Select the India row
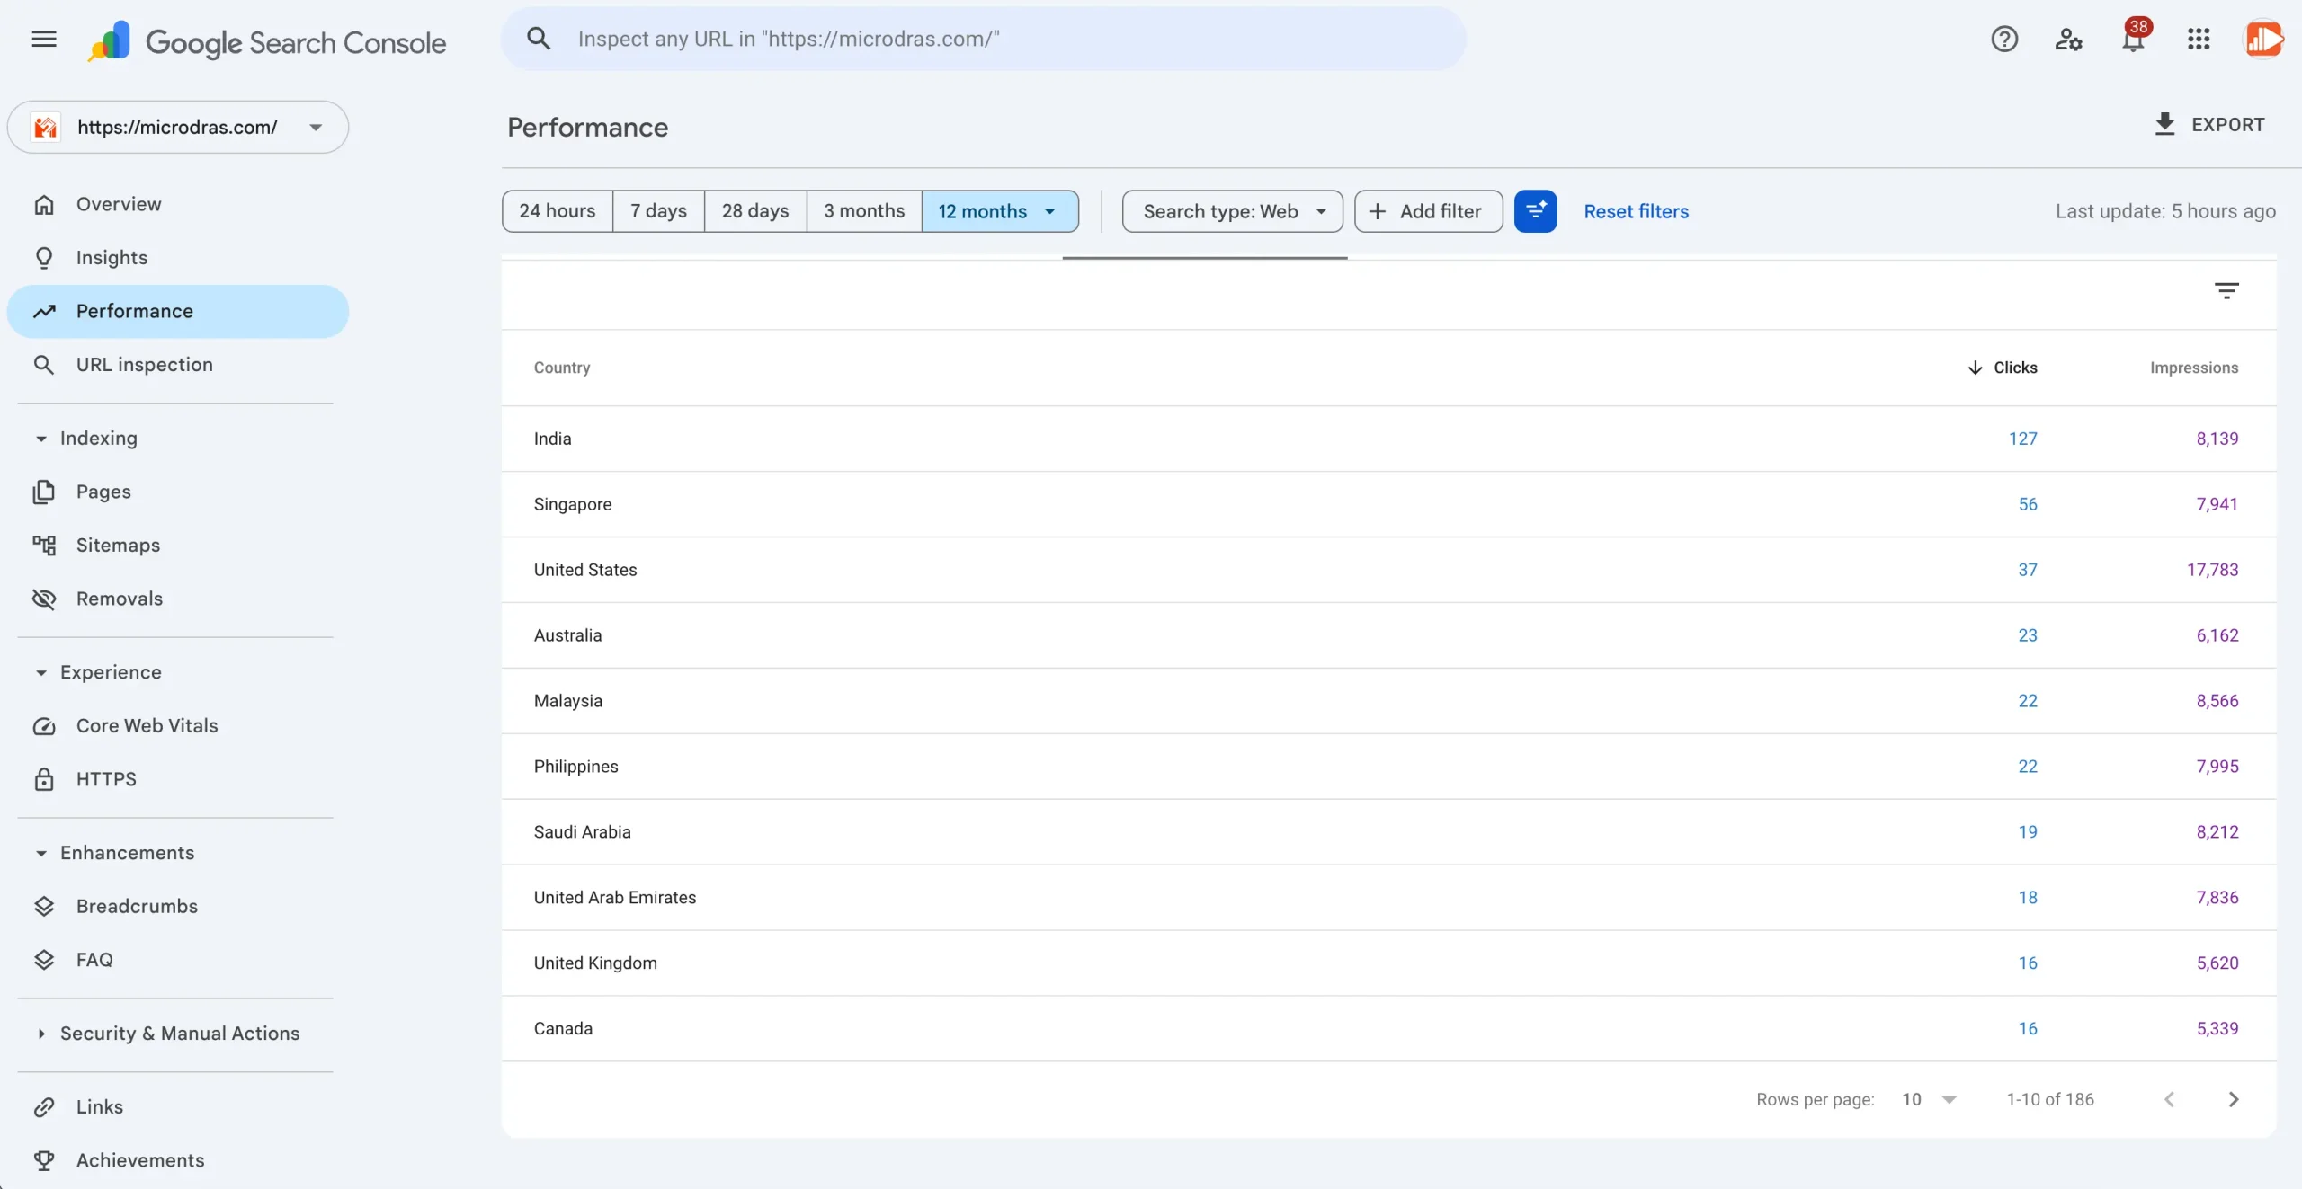2302x1189 pixels. (1388, 439)
